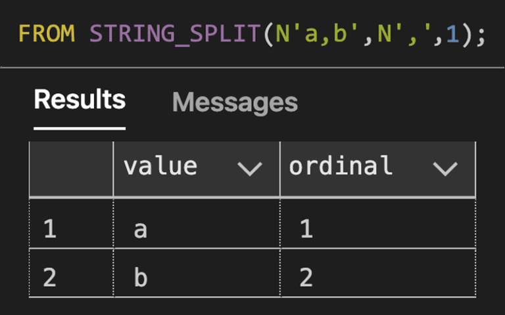This screenshot has width=505, height=315.
Task: Open the value column dropdown chevron
Action: pyautogui.click(x=250, y=169)
